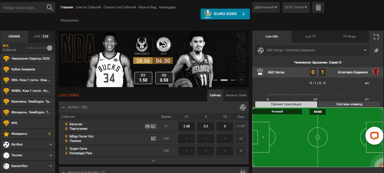Click TV stream icon for Бельгия match

click(x=147, y=126)
